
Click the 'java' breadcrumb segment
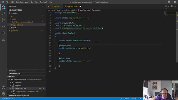tap(58, 10)
